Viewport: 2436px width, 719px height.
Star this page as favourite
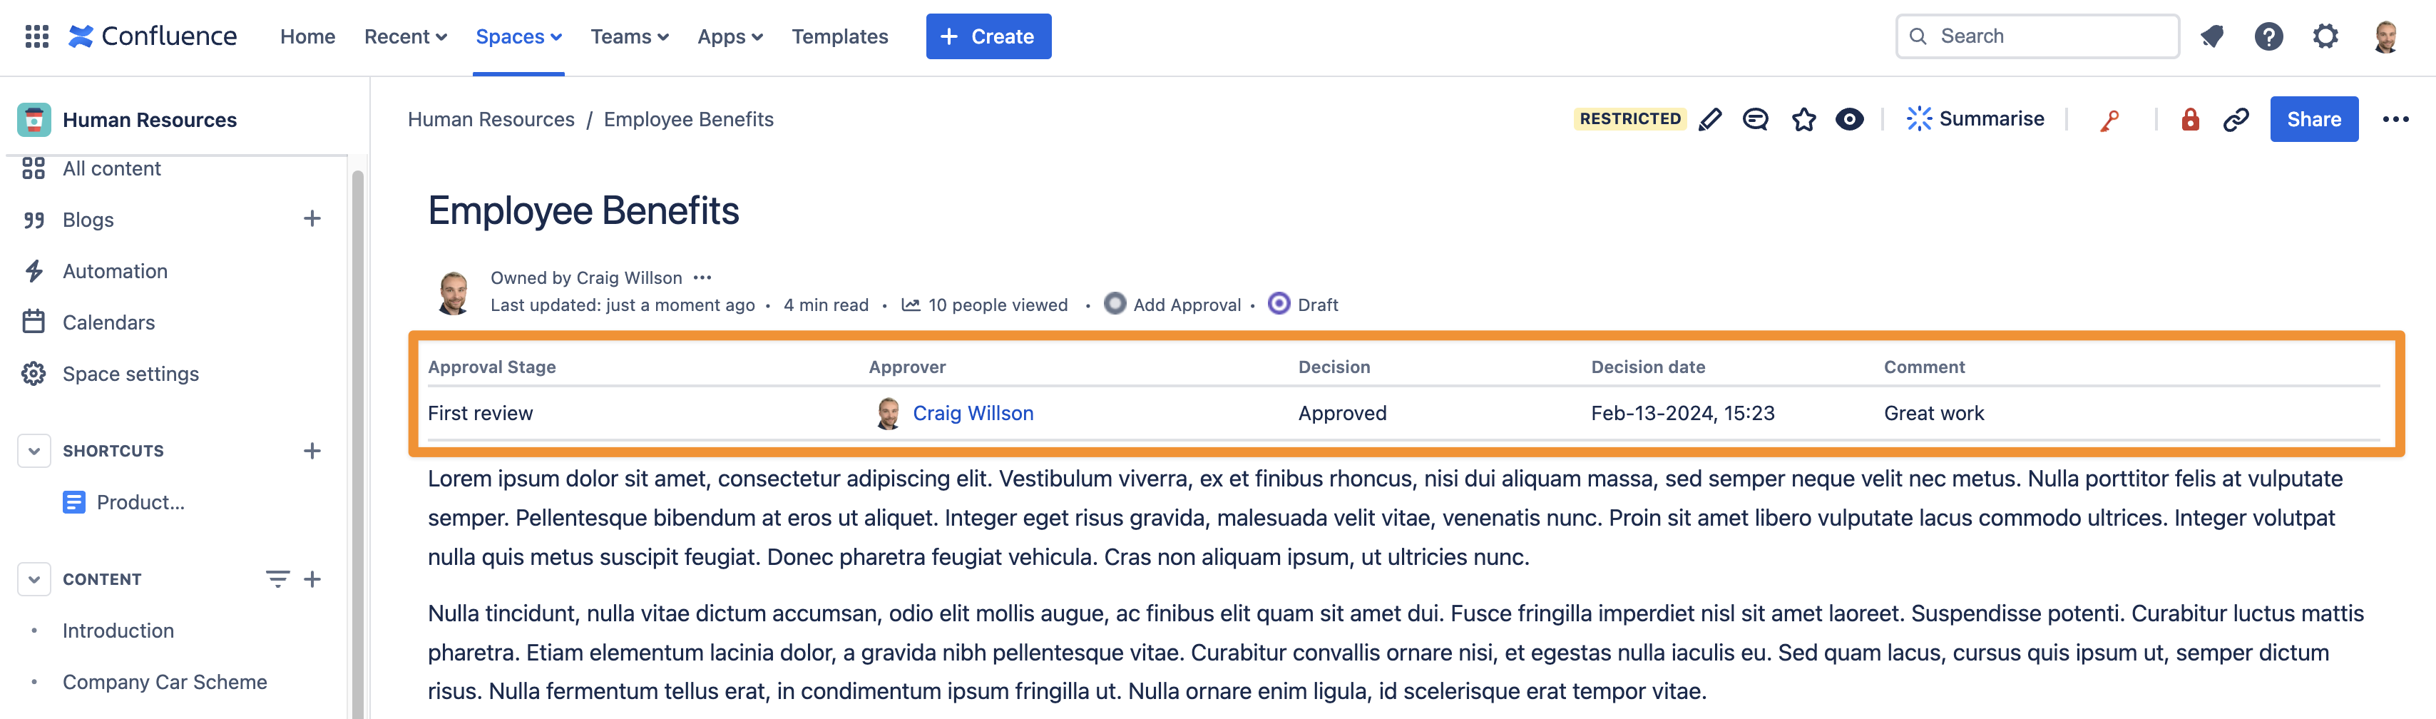[1803, 119]
